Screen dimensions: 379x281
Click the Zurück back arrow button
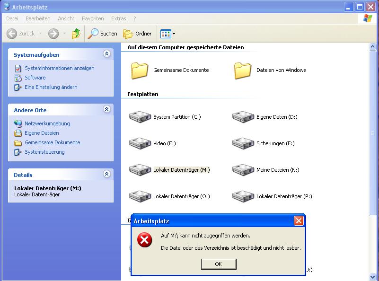click(x=20, y=34)
